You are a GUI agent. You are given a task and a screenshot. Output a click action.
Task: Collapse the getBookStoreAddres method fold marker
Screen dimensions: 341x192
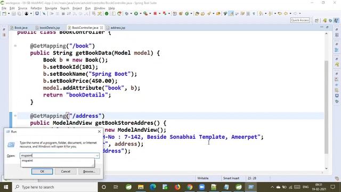(x=15, y=116)
